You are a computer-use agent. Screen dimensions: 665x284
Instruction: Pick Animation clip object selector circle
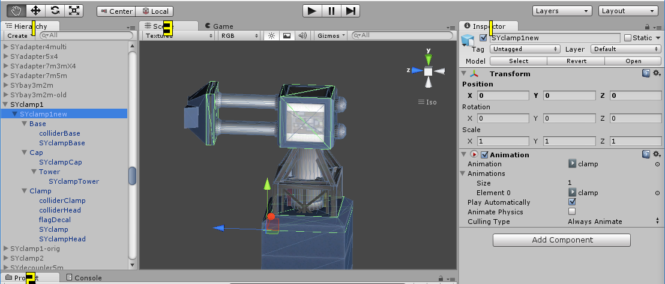tap(657, 165)
